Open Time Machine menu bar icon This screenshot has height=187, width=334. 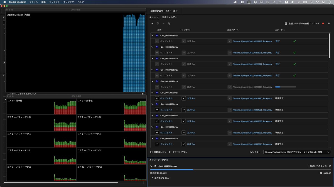(x=280, y=2)
